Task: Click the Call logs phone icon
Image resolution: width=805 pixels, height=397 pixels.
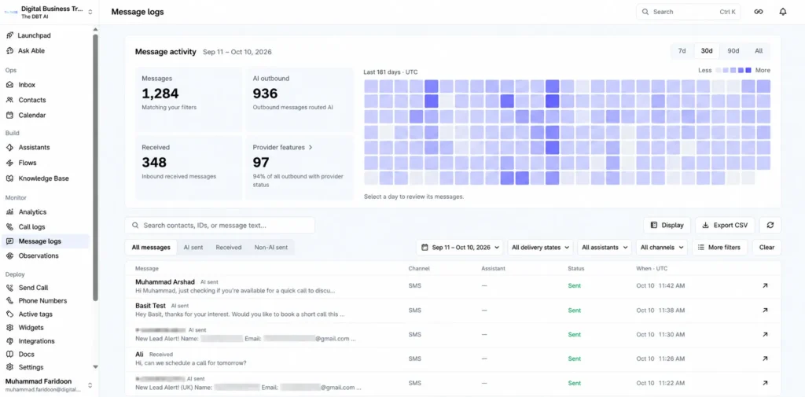Action: point(9,226)
